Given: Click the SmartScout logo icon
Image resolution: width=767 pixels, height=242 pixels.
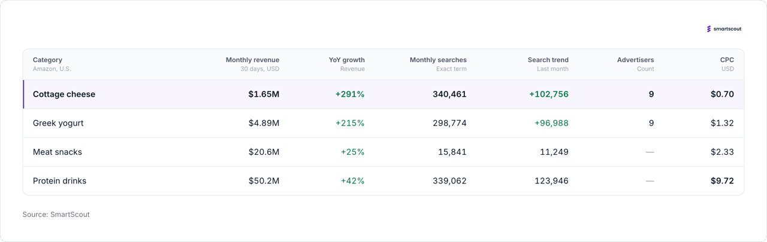Looking at the screenshot, I should (709, 29).
